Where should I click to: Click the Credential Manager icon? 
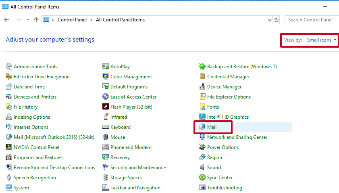click(x=202, y=76)
